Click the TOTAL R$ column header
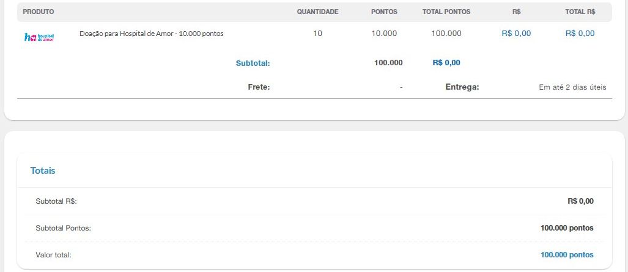The image size is (628, 272). pyautogui.click(x=580, y=12)
